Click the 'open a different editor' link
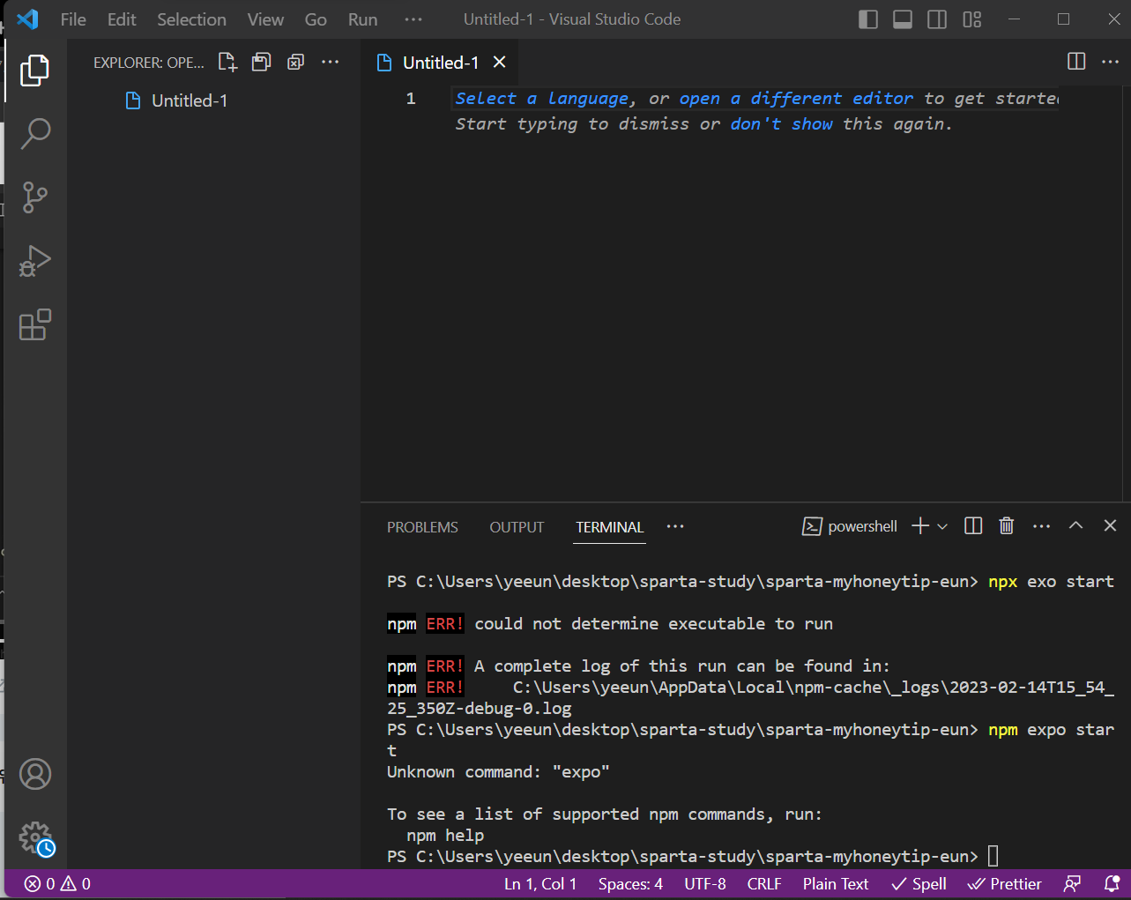This screenshot has height=900, width=1131. (x=796, y=99)
